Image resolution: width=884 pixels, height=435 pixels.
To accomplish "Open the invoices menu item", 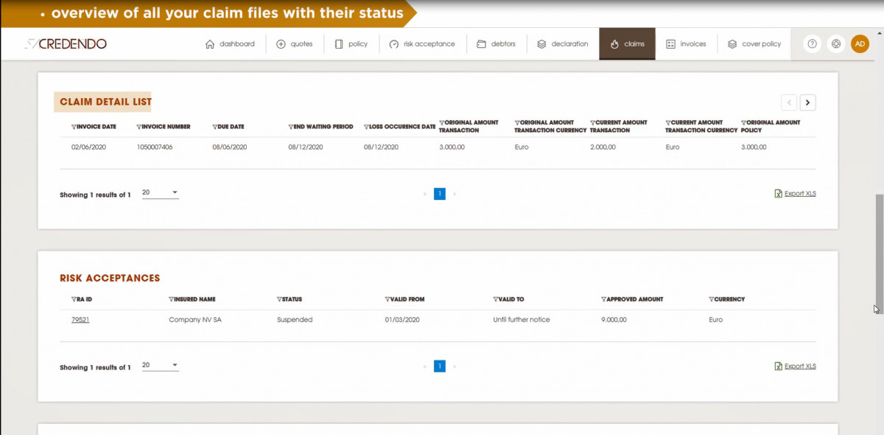I will click(686, 44).
